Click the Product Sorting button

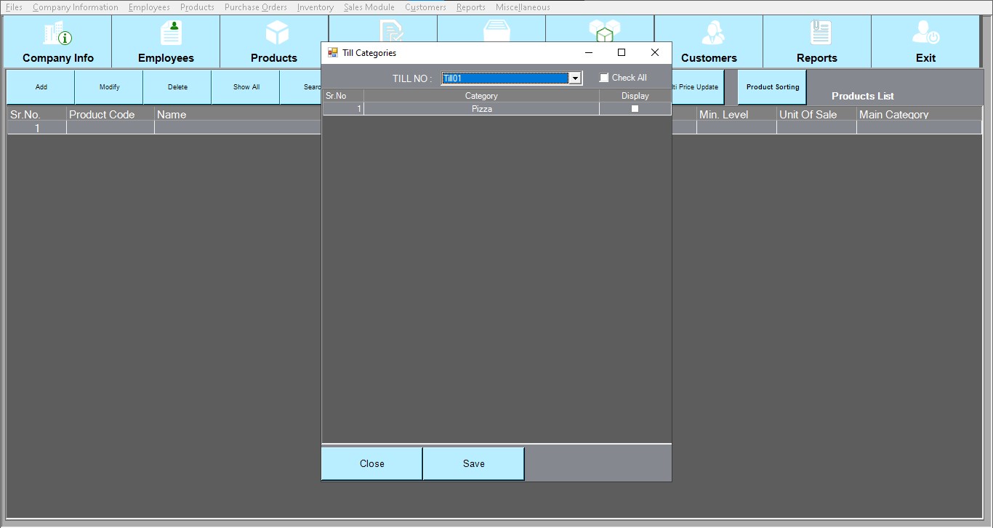pos(772,87)
